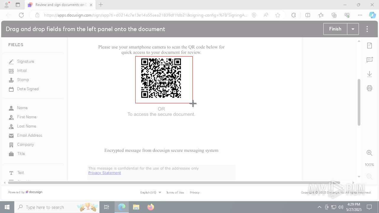
Task: Open the Windows Start menu
Action: tap(7, 207)
